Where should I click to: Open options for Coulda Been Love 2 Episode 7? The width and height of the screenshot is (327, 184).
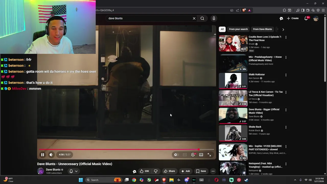pos(286,37)
